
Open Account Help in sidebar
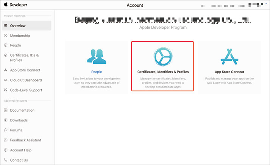[x=21, y=150]
